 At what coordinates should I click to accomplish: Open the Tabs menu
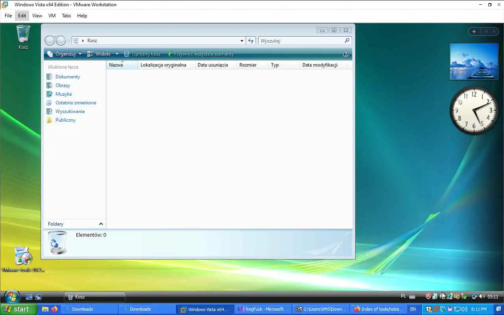[67, 16]
